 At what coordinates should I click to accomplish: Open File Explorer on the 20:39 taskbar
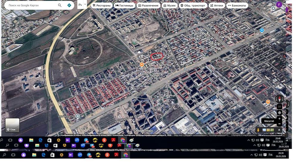34,155
